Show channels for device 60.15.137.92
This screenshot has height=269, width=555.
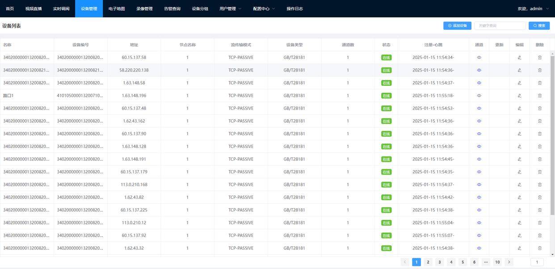pos(479,235)
